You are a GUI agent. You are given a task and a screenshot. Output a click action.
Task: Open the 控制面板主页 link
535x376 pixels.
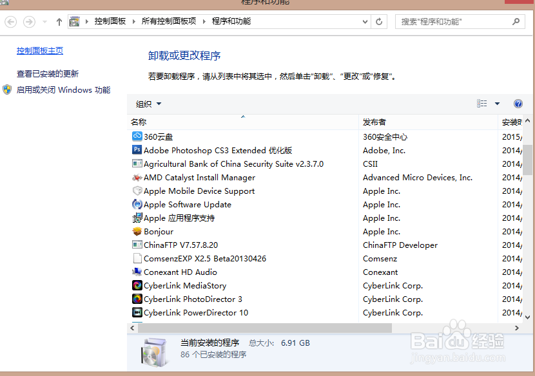coord(40,50)
